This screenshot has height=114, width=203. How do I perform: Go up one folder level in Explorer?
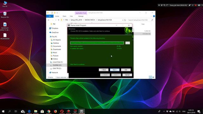click(x=58, y=20)
